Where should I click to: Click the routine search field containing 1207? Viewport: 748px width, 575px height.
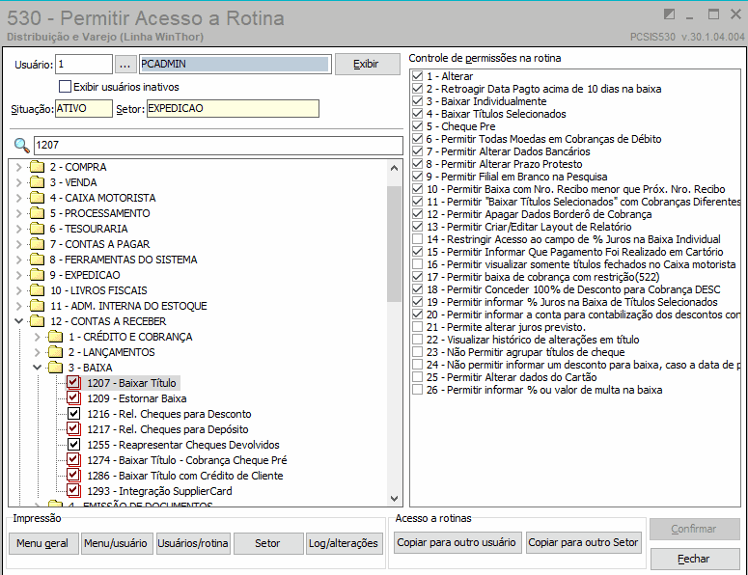(218, 145)
